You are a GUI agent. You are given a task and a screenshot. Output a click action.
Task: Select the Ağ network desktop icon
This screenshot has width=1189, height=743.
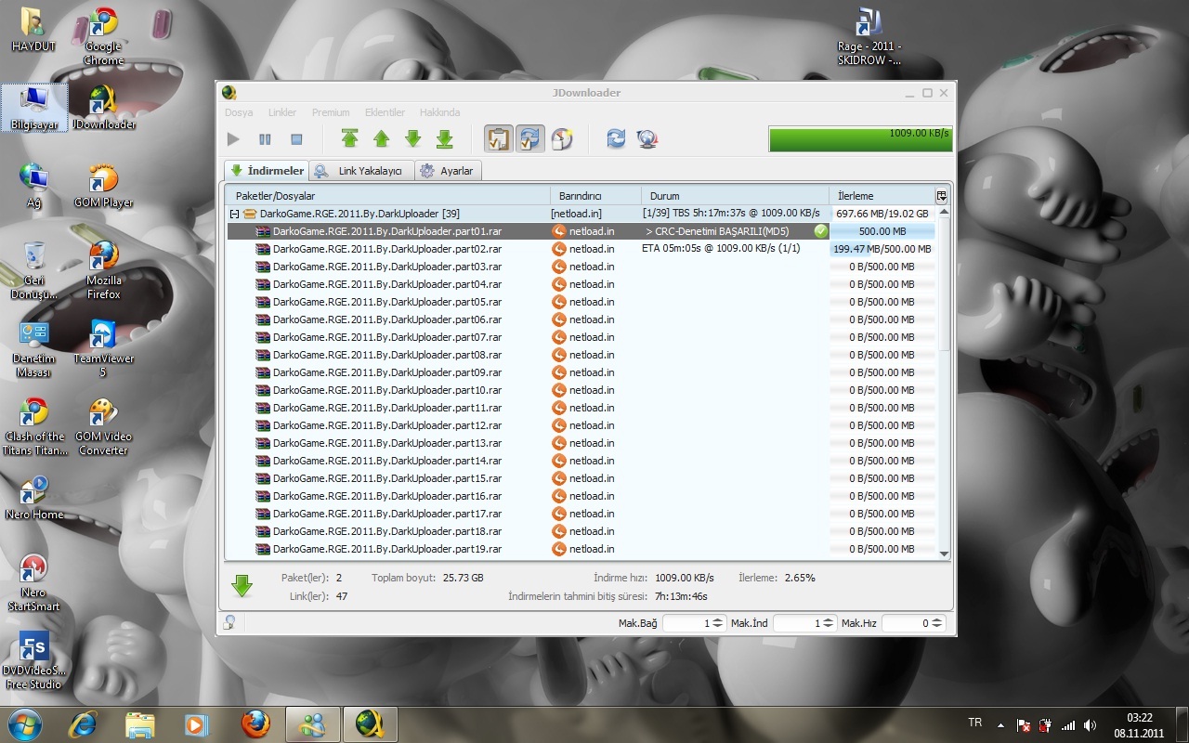point(34,186)
